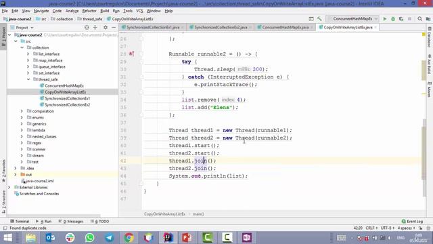The image size is (433, 244).
Task: Click the gutter icon on line 28
Action: pos(131,54)
